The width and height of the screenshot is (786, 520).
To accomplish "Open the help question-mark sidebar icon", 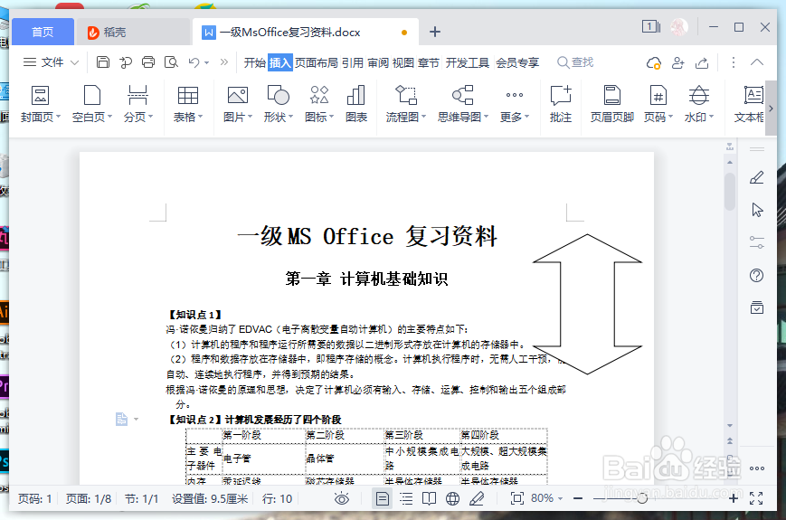I will click(756, 275).
